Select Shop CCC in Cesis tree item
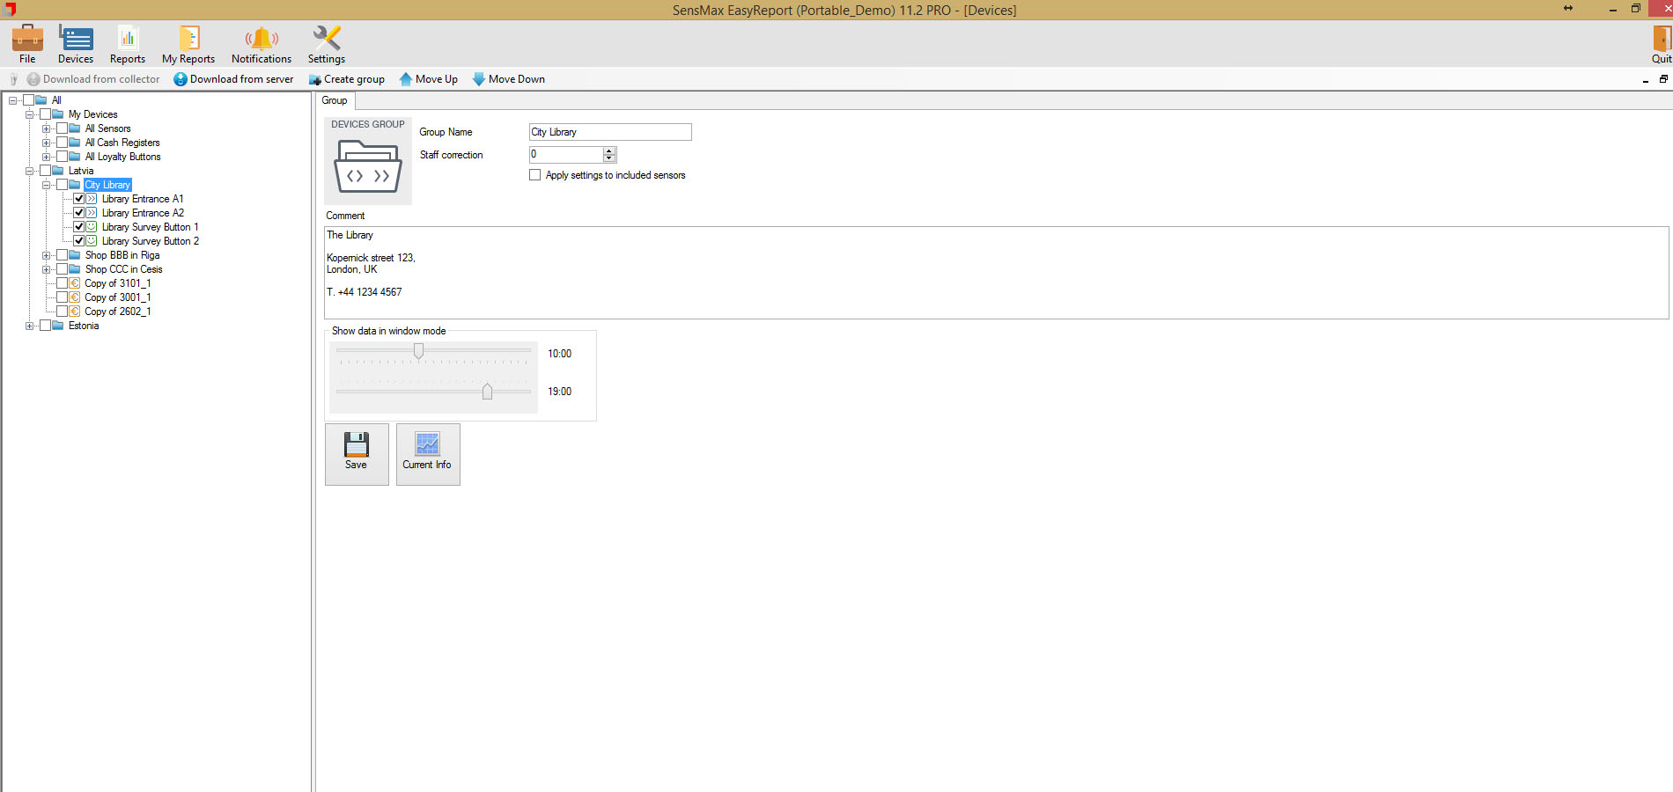Viewport: 1673px width, 792px height. pos(123,269)
